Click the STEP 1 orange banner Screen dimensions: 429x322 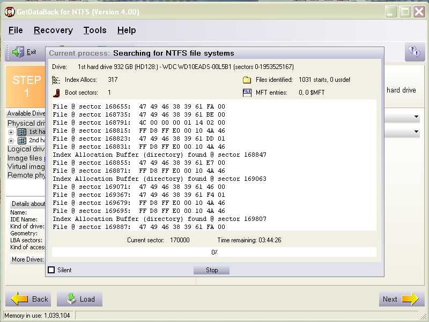[x=26, y=86]
